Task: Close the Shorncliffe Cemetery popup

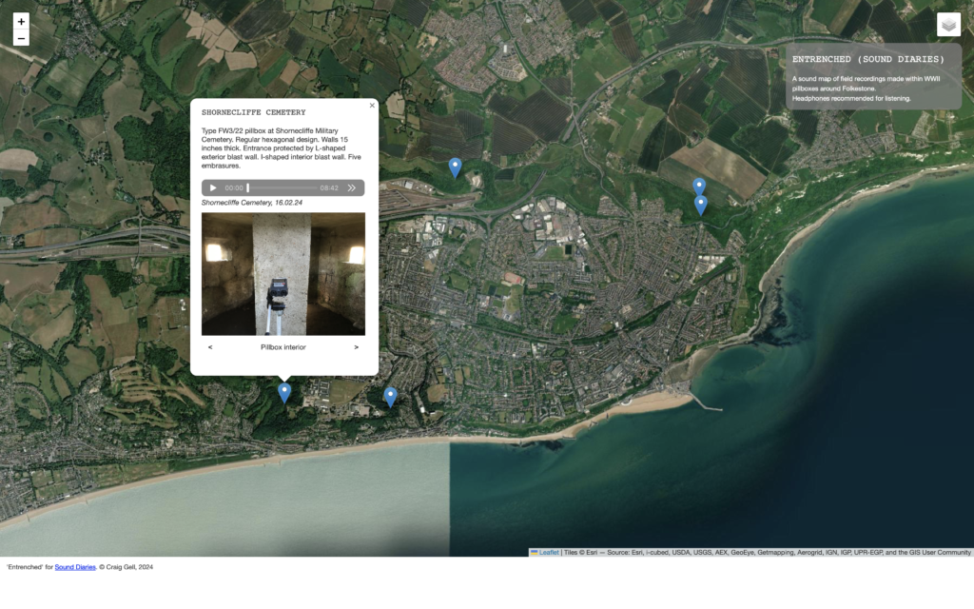Action: [x=372, y=106]
